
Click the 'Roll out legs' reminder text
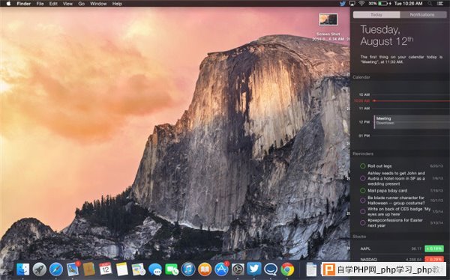pos(379,166)
